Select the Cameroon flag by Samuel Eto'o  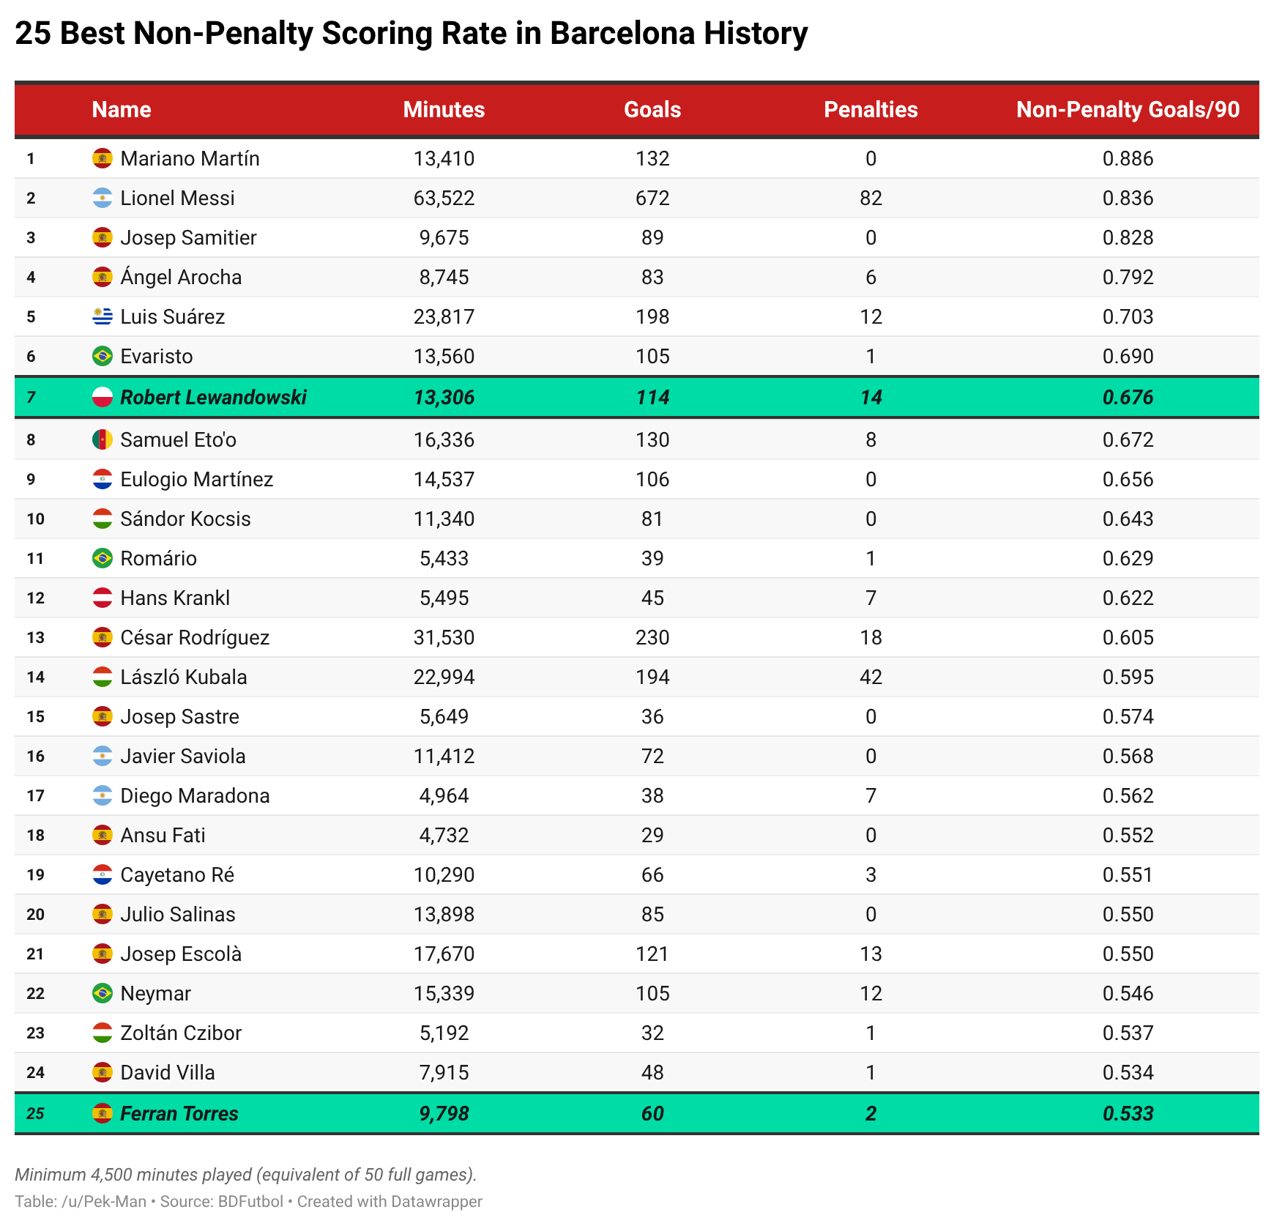tap(102, 439)
